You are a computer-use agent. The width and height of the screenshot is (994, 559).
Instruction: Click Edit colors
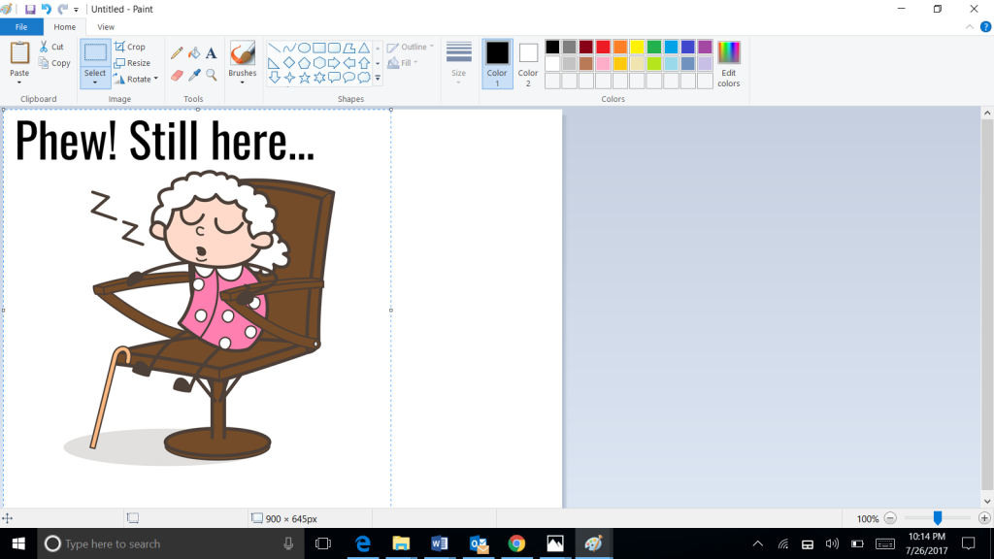[x=727, y=60]
